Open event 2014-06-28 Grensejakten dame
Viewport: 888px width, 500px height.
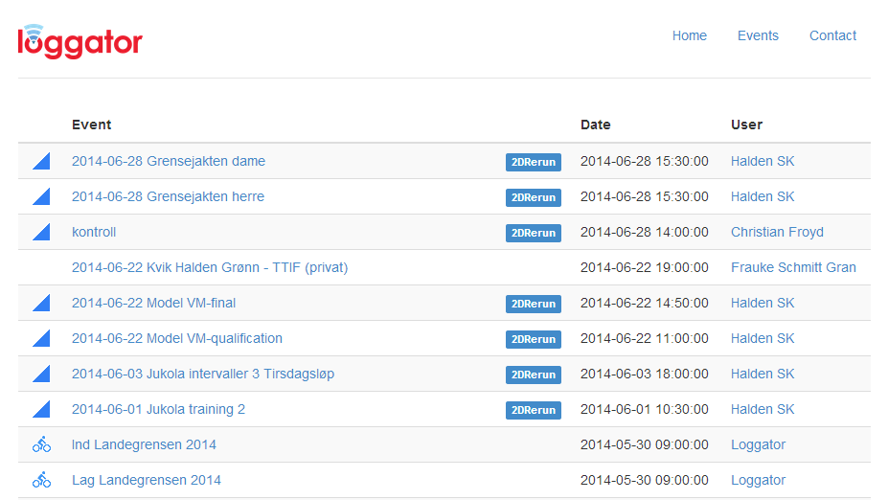(169, 161)
